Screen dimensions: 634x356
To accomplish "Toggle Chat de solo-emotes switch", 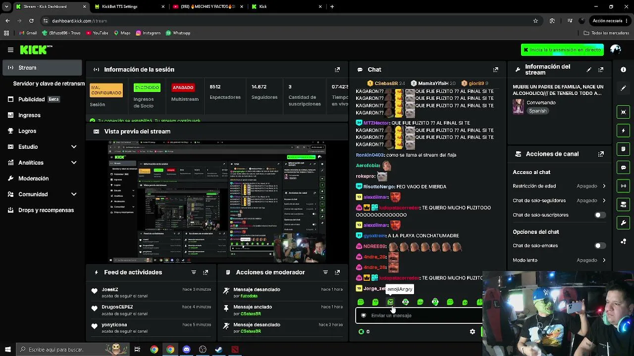I will coord(599,246).
